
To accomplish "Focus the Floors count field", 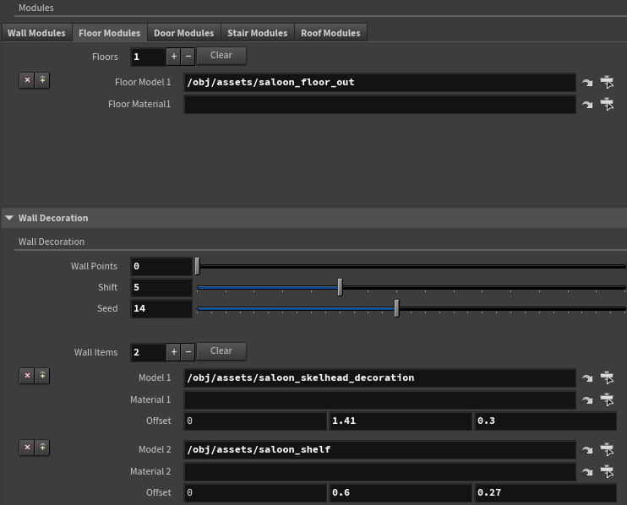I will point(148,57).
